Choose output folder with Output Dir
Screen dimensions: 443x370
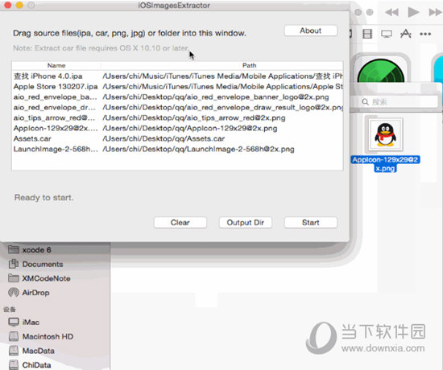[x=245, y=222]
